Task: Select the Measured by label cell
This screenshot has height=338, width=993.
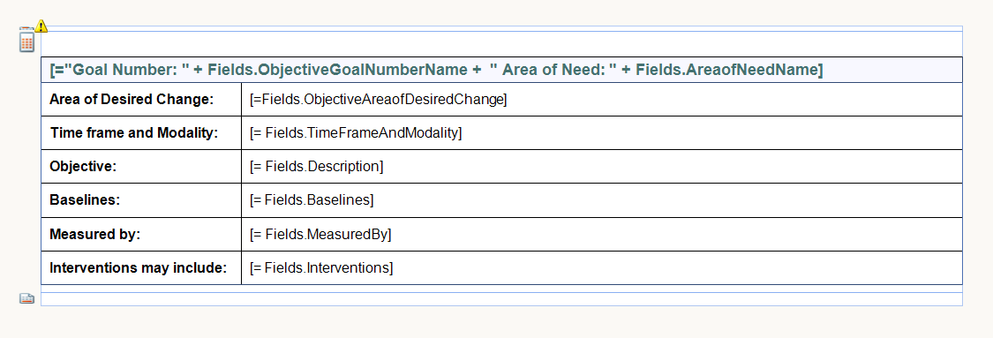Action: point(141,234)
